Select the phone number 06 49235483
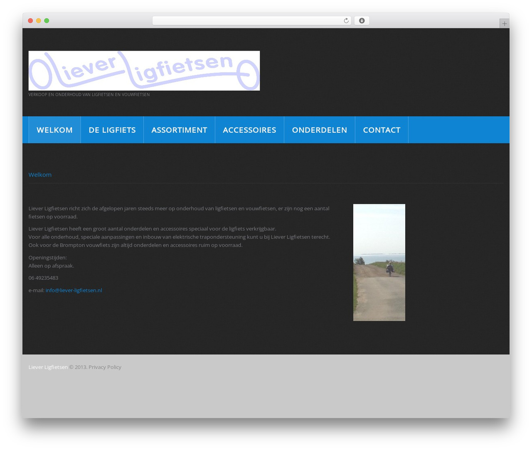The height and width of the screenshot is (450, 532). click(x=43, y=278)
